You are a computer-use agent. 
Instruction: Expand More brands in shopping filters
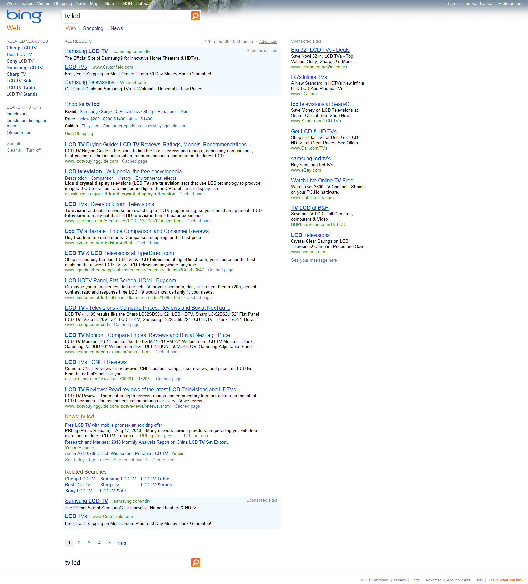pyautogui.click(x=186, y=112)
